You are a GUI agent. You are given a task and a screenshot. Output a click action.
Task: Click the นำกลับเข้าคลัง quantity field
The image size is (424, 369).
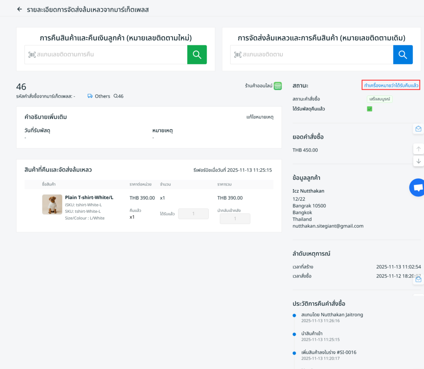tap(235, 219)
